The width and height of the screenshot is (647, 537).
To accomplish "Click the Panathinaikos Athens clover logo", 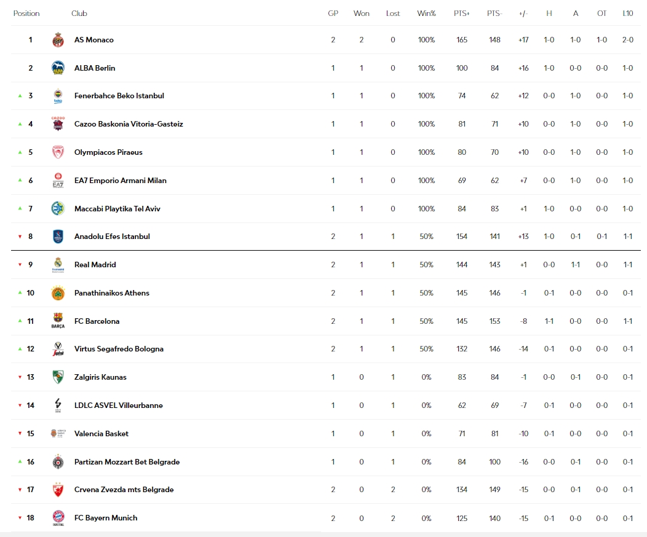I will 58,293.
